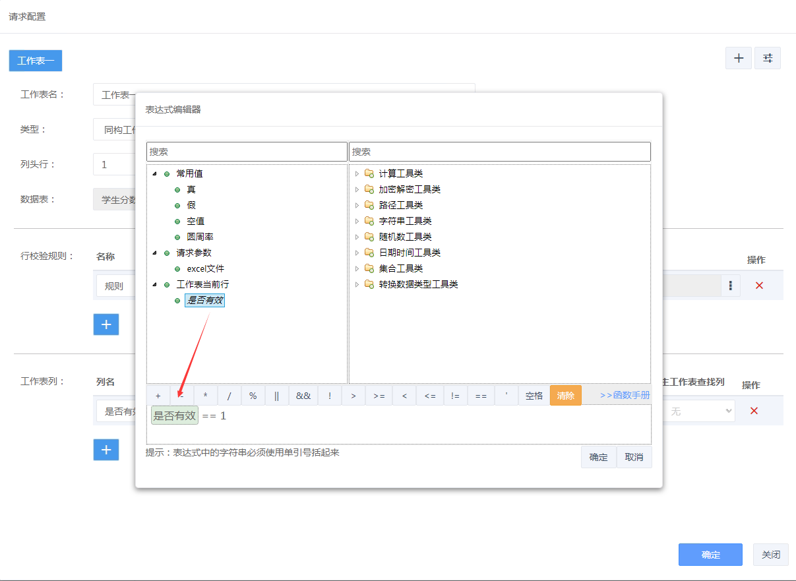The height and width of the screenshot is (581, 796).
Task: Remove the worksheet column with red X
Action: pos(754,411)
